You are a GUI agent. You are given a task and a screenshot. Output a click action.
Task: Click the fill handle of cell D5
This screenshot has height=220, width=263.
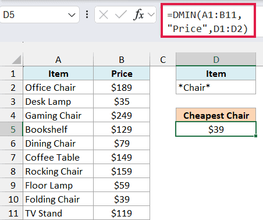pos(255,136)
